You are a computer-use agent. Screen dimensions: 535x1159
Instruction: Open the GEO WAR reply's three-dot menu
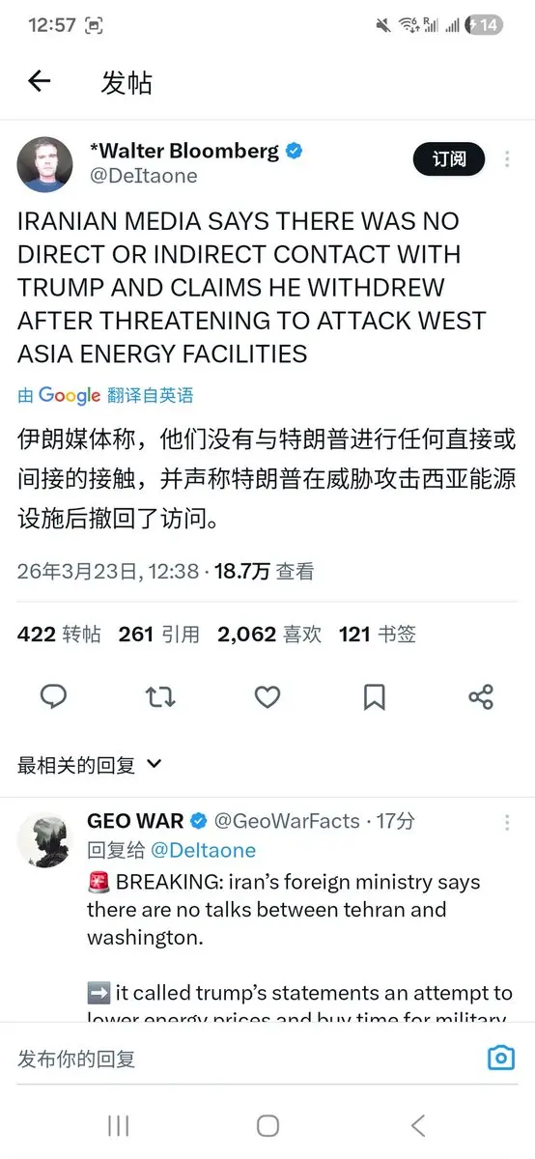click(x=508, y=823)
